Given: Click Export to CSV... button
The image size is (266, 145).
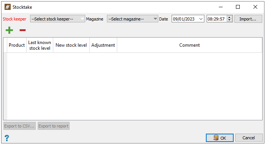Looking at the screenshot, I should coord(19,126).
